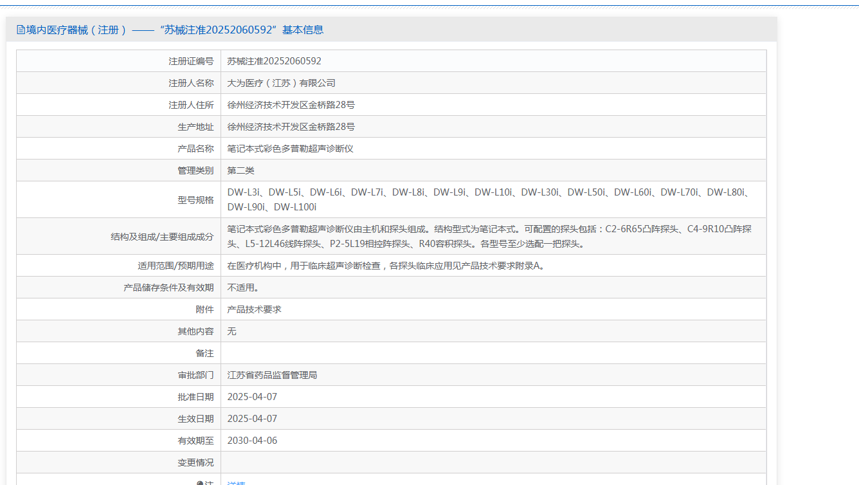859x485 pixels.
Task: Select the date in the 生效日期 row
Action: pos(253,419)
